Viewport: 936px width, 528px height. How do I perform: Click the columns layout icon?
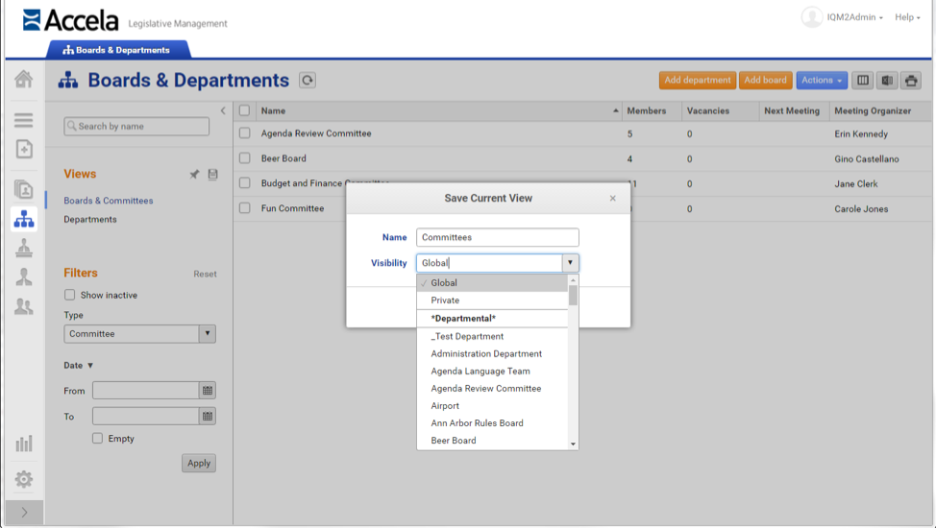tap(863, 80)
